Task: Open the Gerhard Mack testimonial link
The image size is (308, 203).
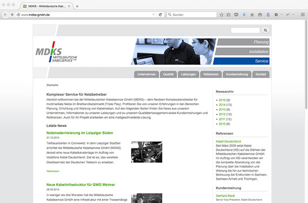Action: click(x=225, y=196)
